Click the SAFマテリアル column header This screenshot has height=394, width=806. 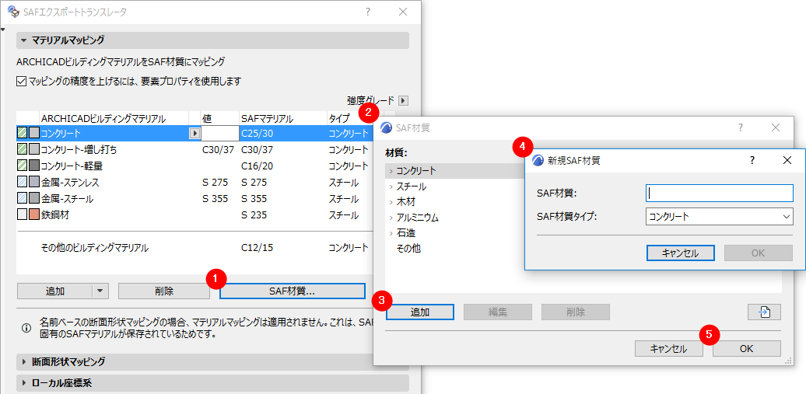pos(267,119)
